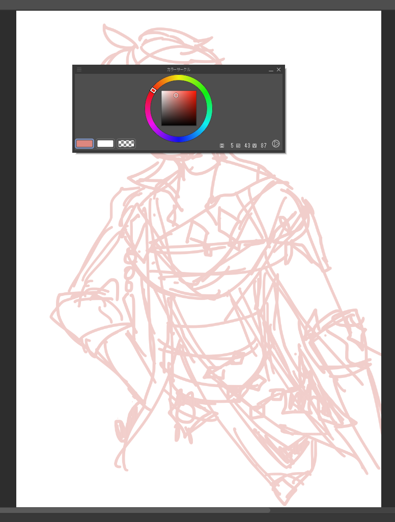Select the pink main color swatch
Image resolution: width=395 pixels, height=522 pixels.
pyautogui.click(x=84, y=144)
